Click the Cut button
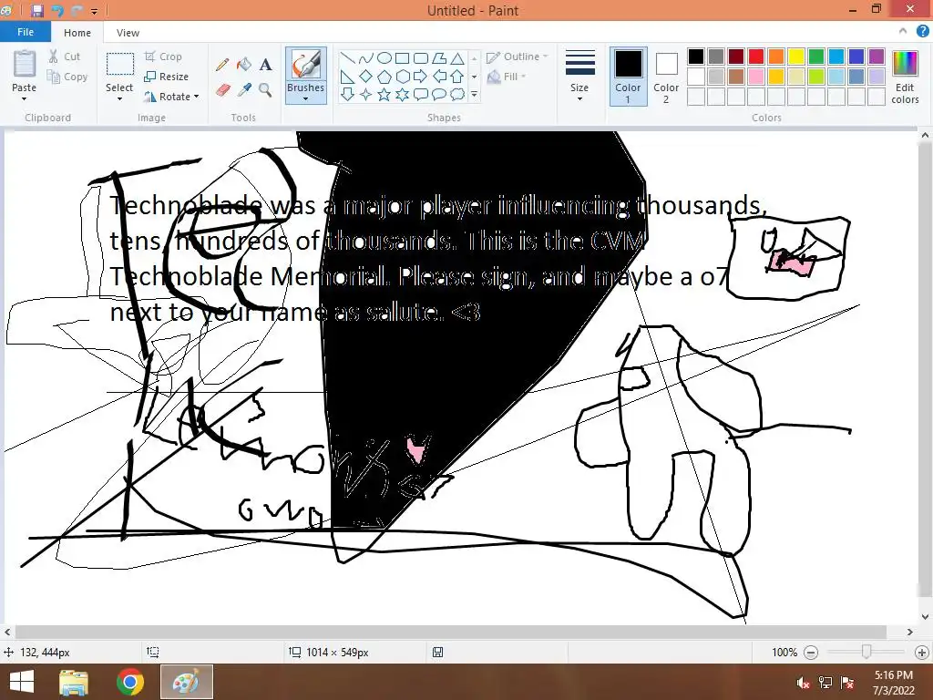933x700 pixels. coord(65,57)
